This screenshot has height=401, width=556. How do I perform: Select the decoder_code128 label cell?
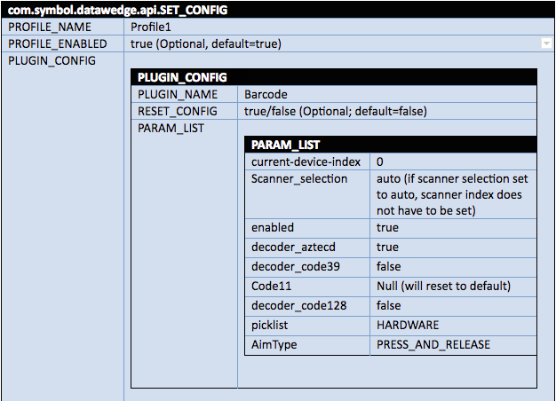tap(307, 305)
